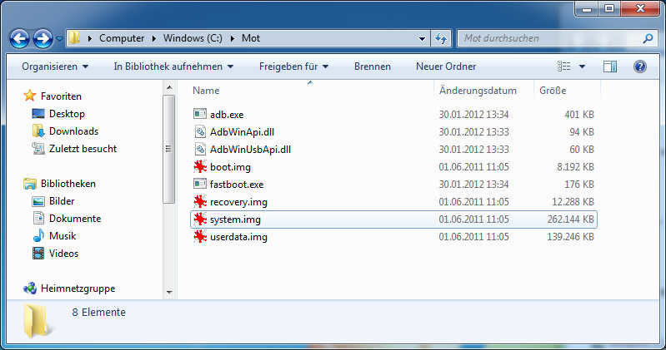Click the scroll-down arrow of navigation pane
This screenshot has width=666, height=350.
pyautogui.click(x=169, y=292)
